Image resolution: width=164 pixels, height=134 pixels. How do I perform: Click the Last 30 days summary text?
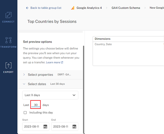coord(58,84)
